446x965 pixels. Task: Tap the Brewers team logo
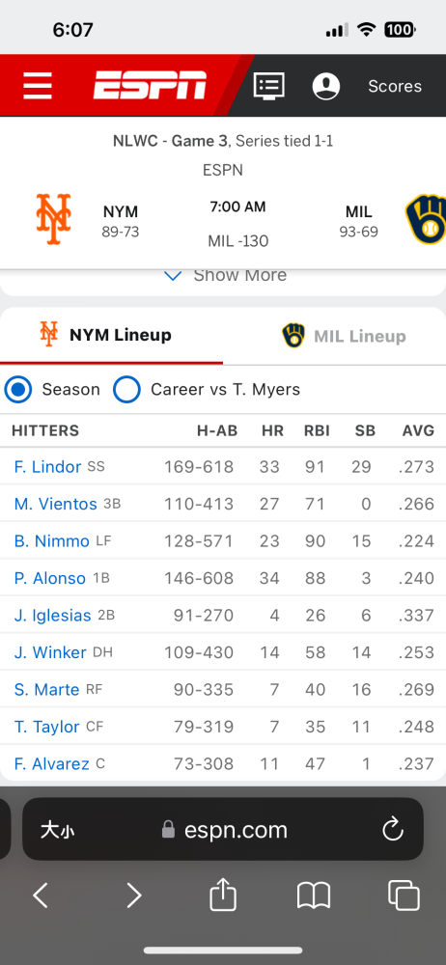[426, 220]
